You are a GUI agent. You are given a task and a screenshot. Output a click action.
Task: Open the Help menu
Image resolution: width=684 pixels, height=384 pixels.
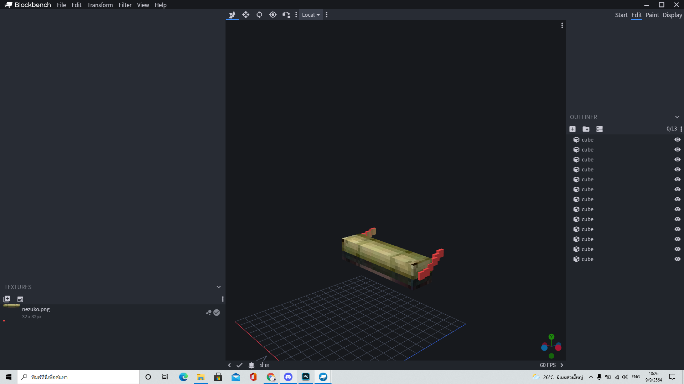(161, 5)
